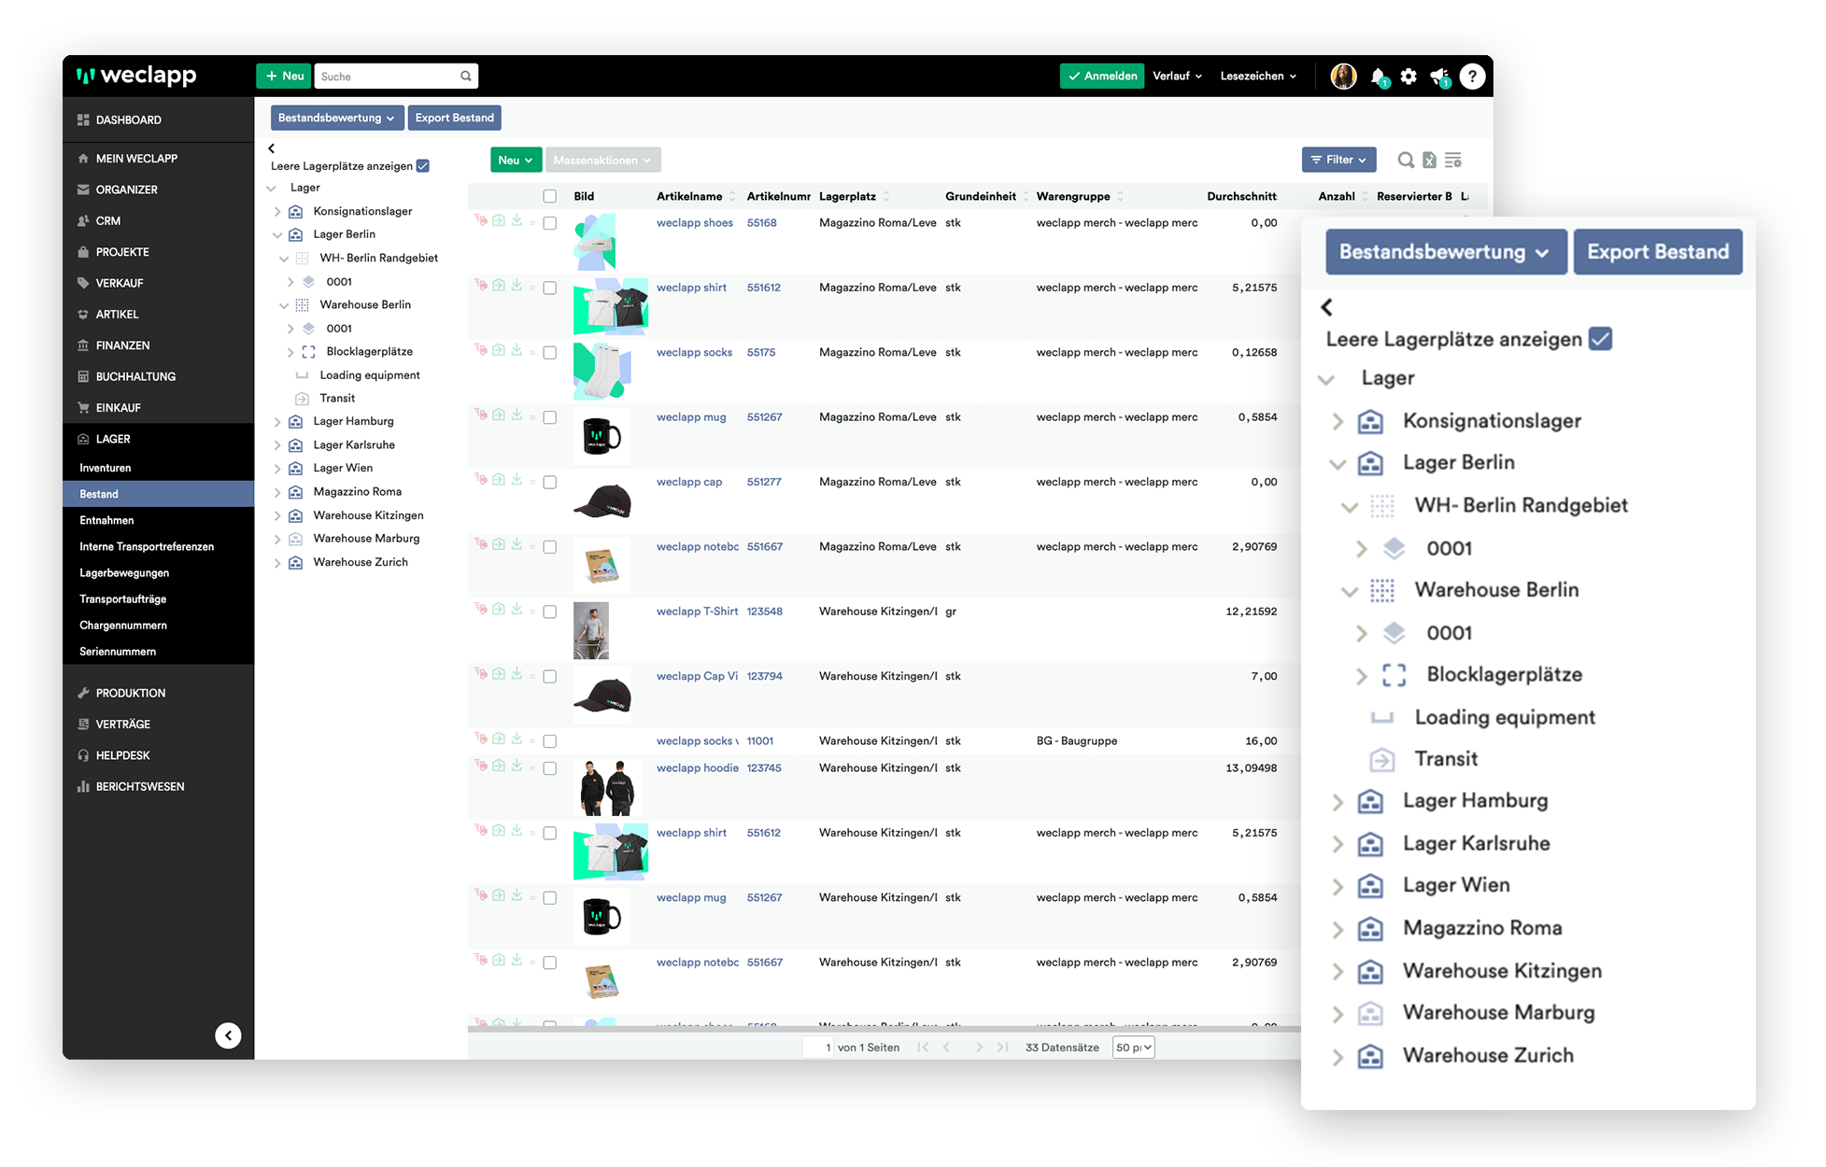The width and height of the screenshot is (1826, 1167).
Task: Check the weclapp hoodie row checkbox
Action: pyautogui.click(x=549, y=768)
